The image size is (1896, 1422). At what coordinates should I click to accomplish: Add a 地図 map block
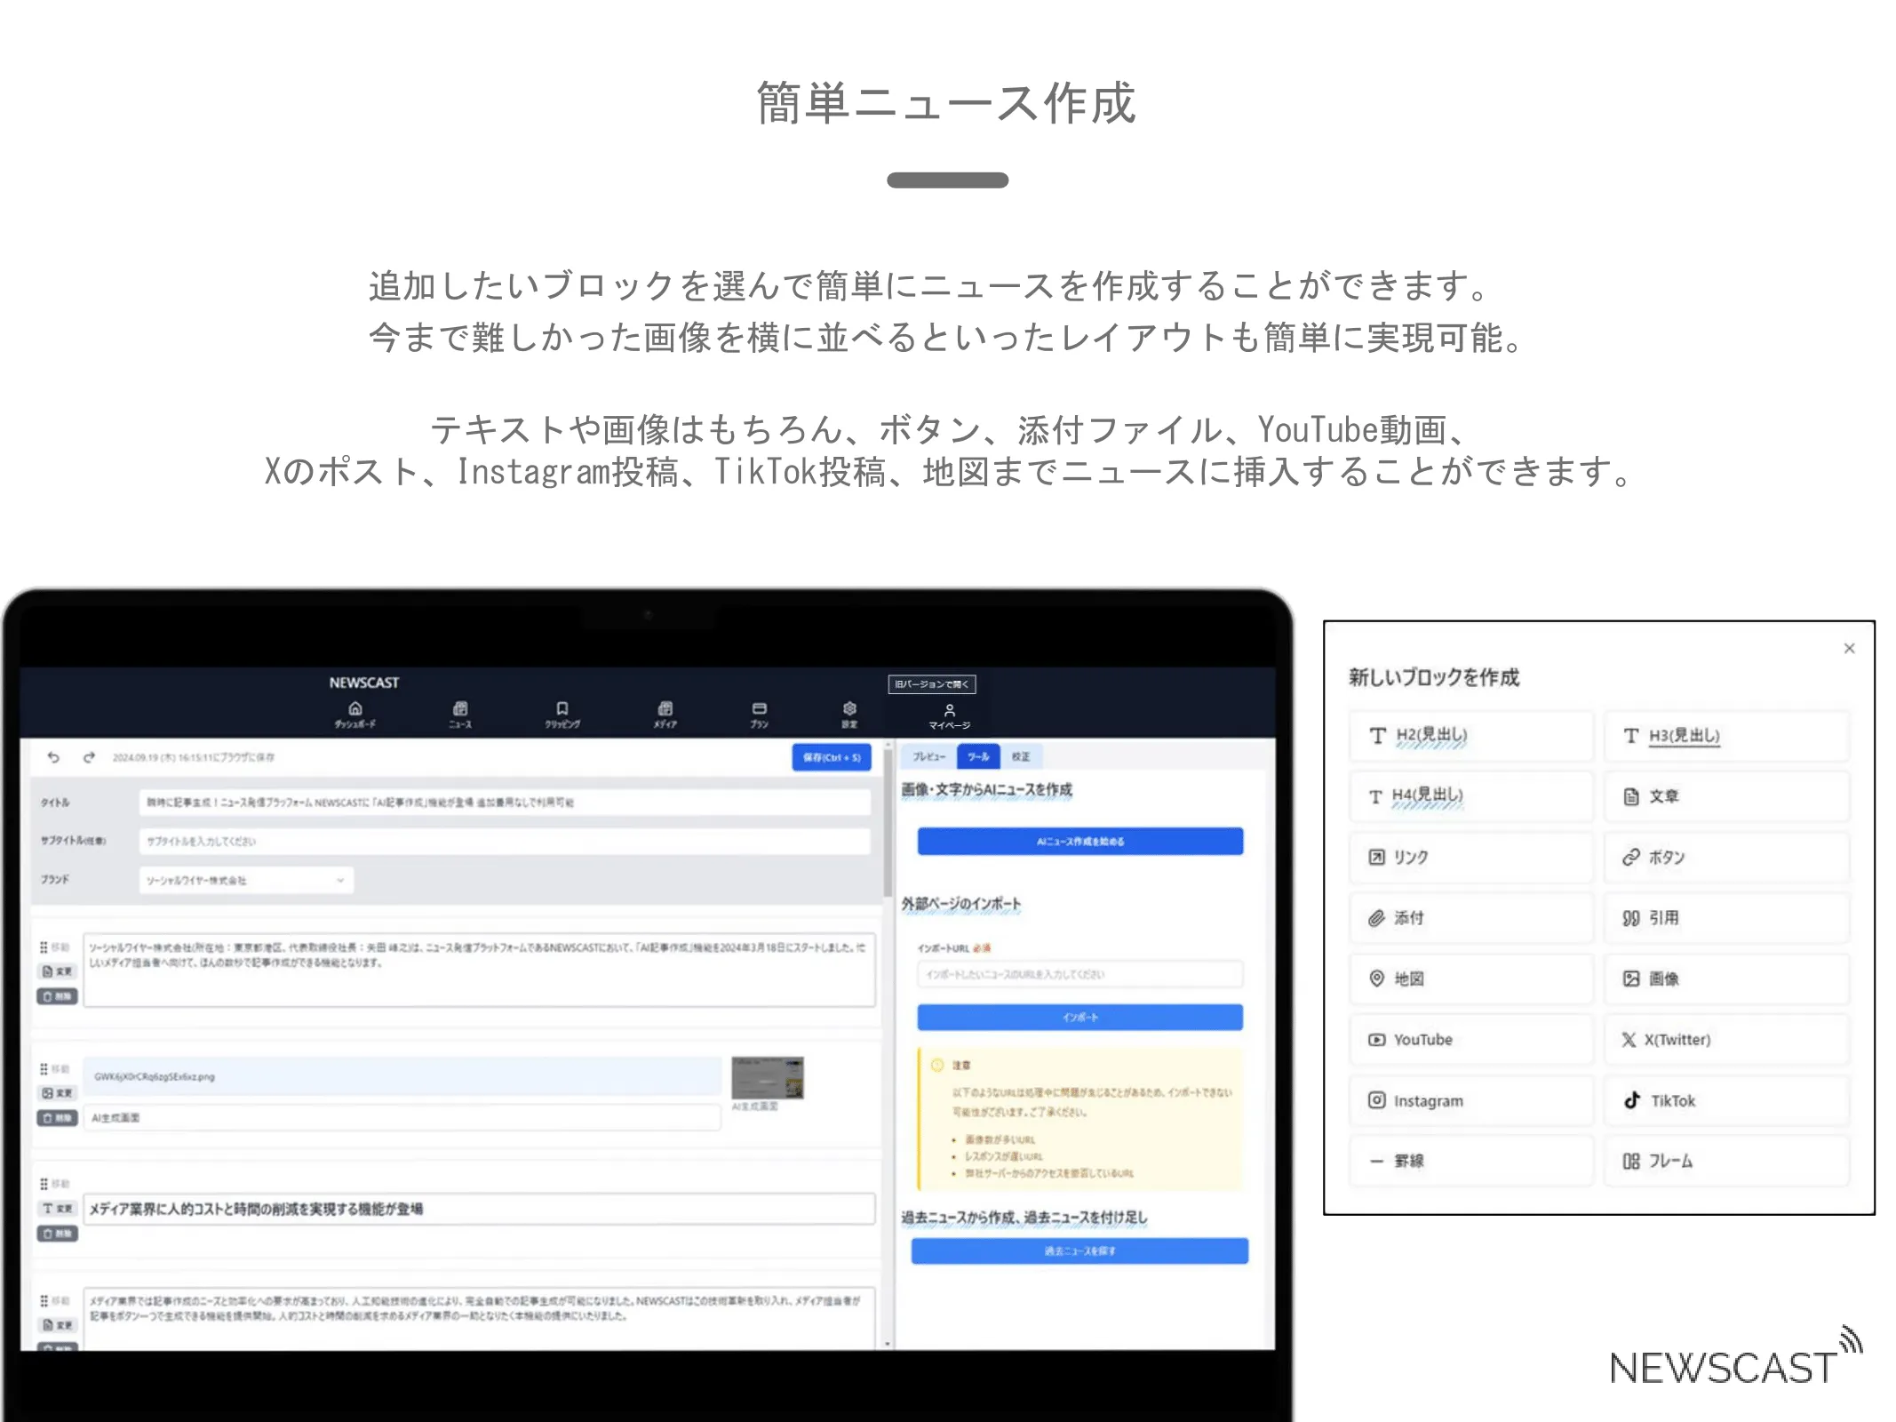(1471, 979)
